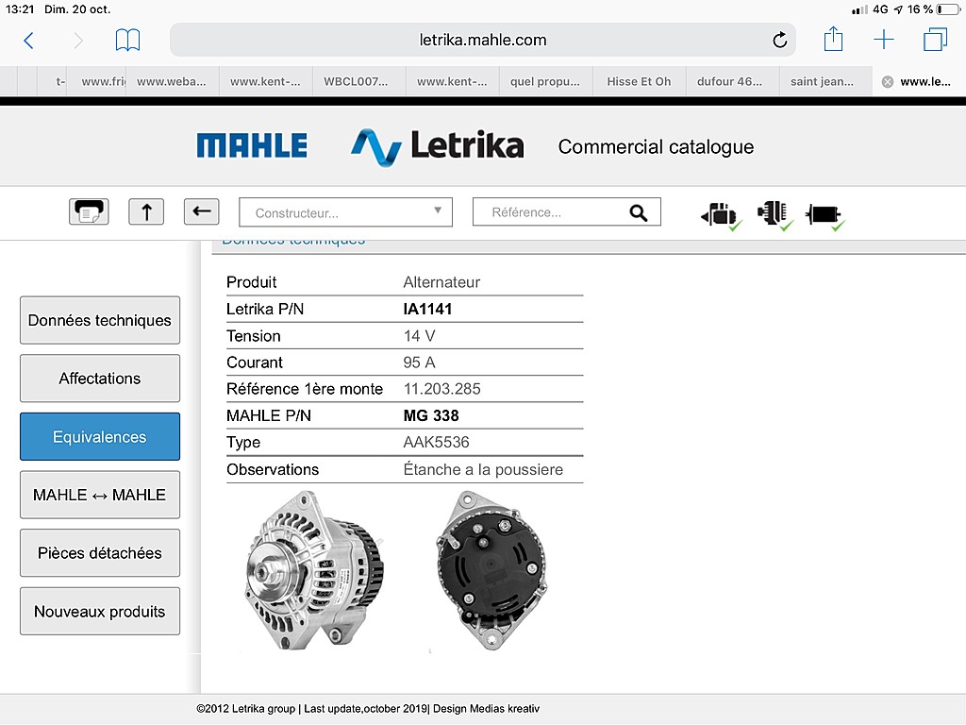
Task: Click the MAHLE part number MG 338
Action: [431, 415]
